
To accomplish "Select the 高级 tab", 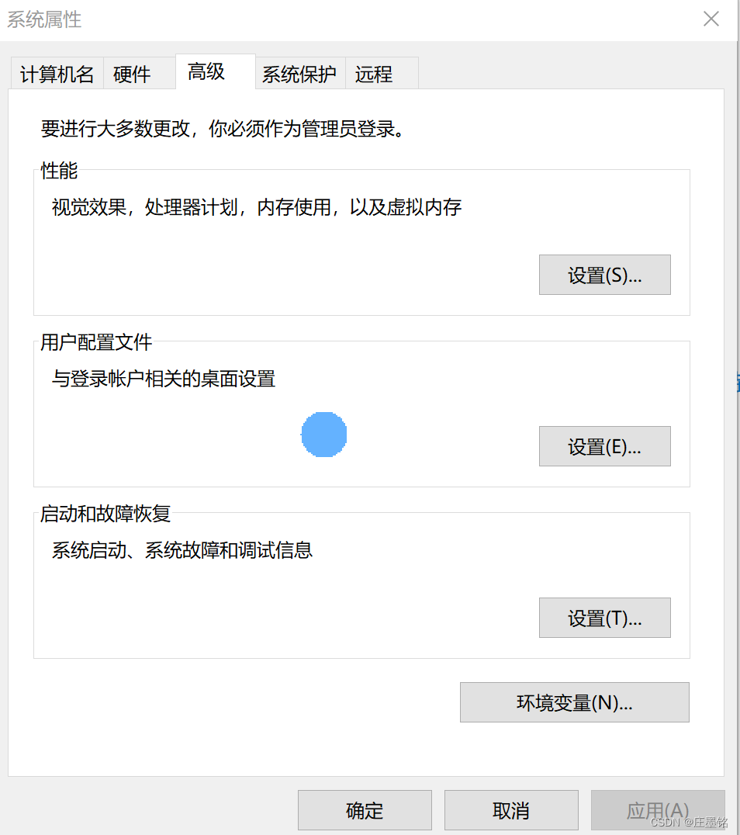I will click(x=216, y=71).
